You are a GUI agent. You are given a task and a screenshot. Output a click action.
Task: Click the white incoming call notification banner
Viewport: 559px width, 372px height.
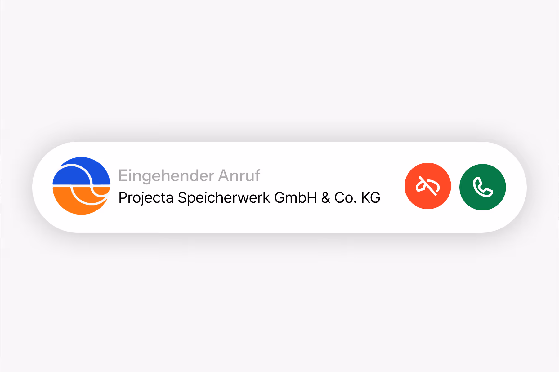coord(279,187)
